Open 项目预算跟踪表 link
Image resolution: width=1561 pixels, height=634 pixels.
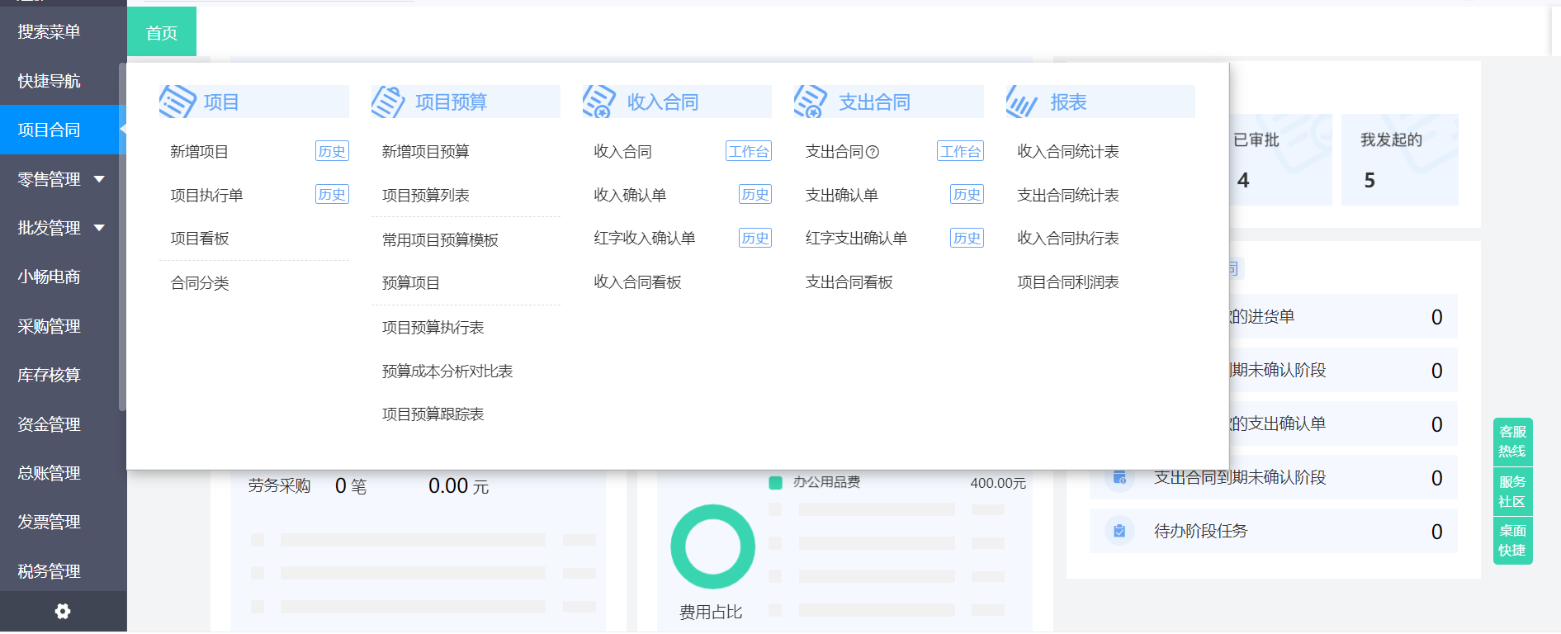tap(433, 414)
